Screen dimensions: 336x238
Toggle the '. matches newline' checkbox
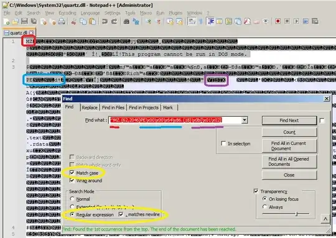coord(121,214)
